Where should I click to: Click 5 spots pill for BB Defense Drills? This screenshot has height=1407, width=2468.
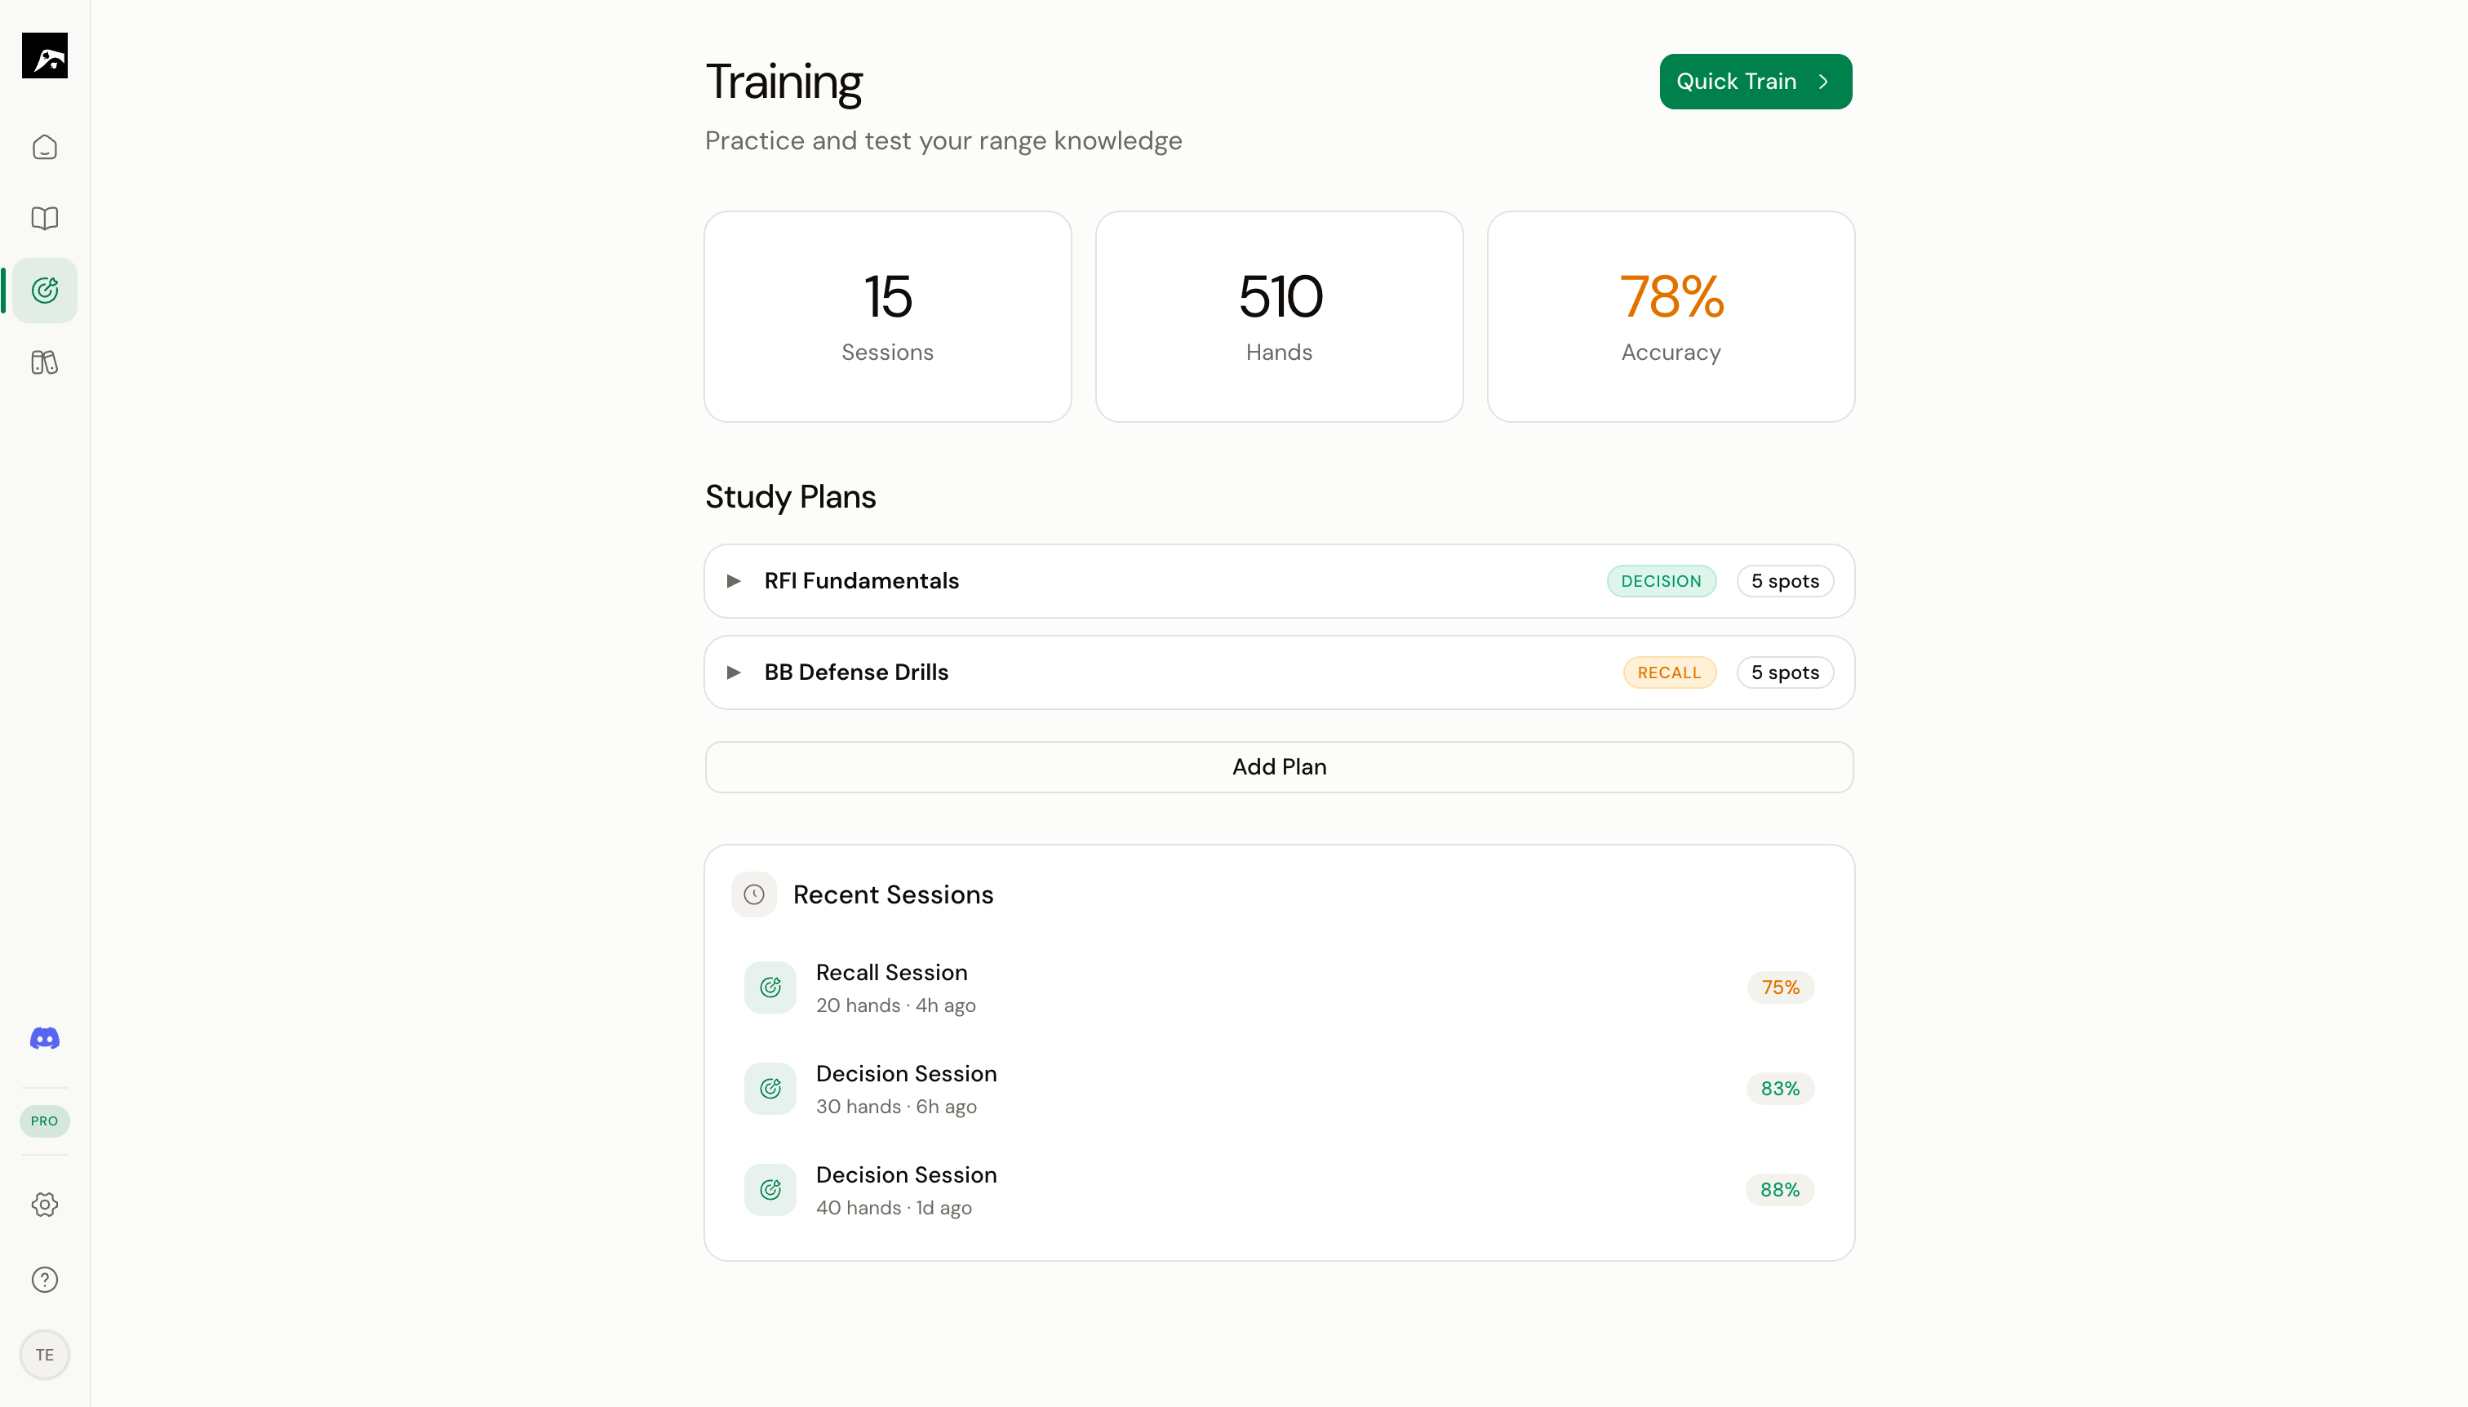pyautogui.click(x=1784, y=672)
